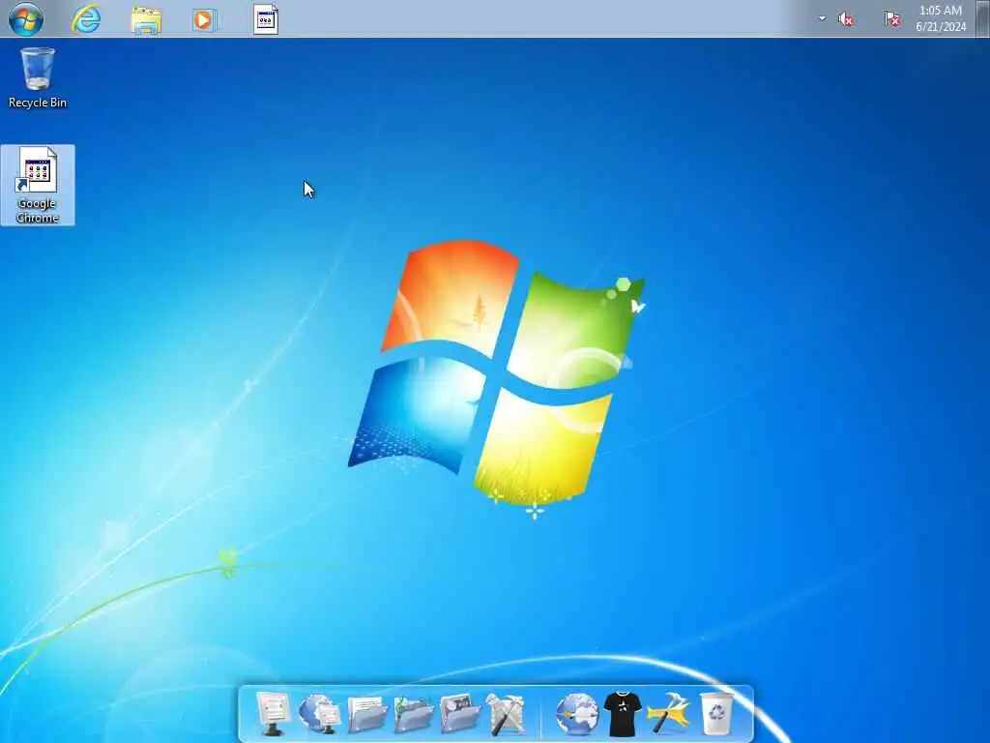
Task: Click the document program icon on taskbar
Action: (266, 19)
